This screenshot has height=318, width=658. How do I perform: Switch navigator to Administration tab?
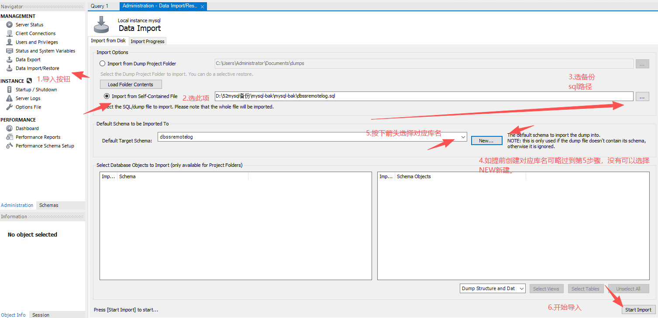tap(17, 205)
